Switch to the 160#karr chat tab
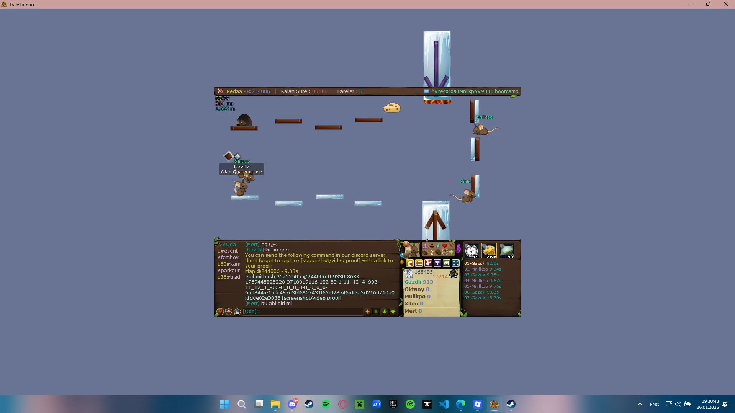 [228, 264]
